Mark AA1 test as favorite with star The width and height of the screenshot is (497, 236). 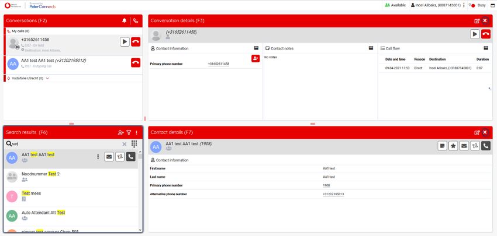453,146
